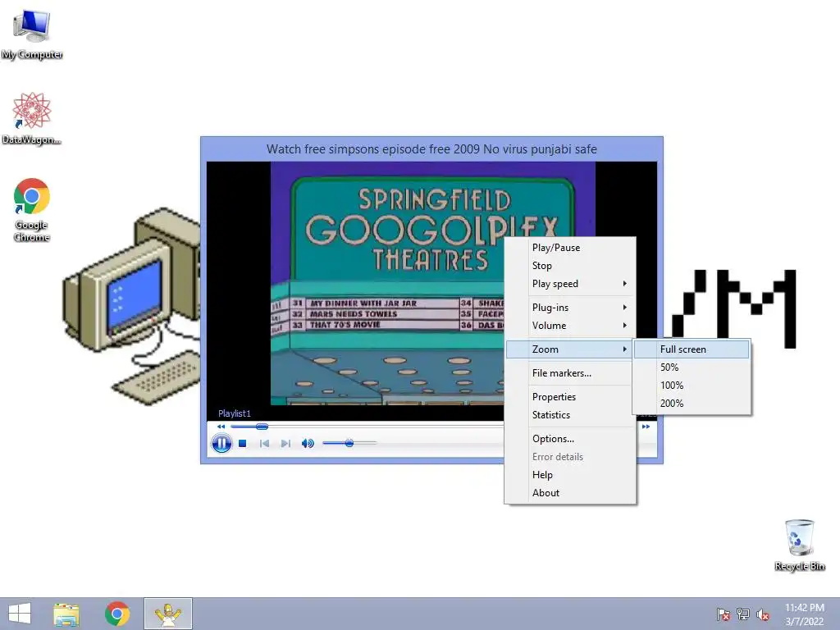Click the network tray icon
This screenshot has width=840, height=630.
[x=743, y=614]
